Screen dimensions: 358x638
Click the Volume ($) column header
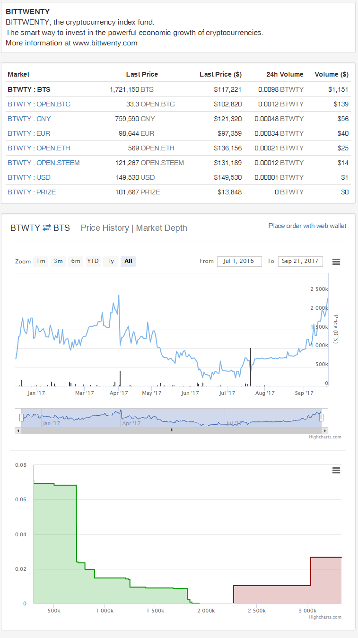point(332,74)
